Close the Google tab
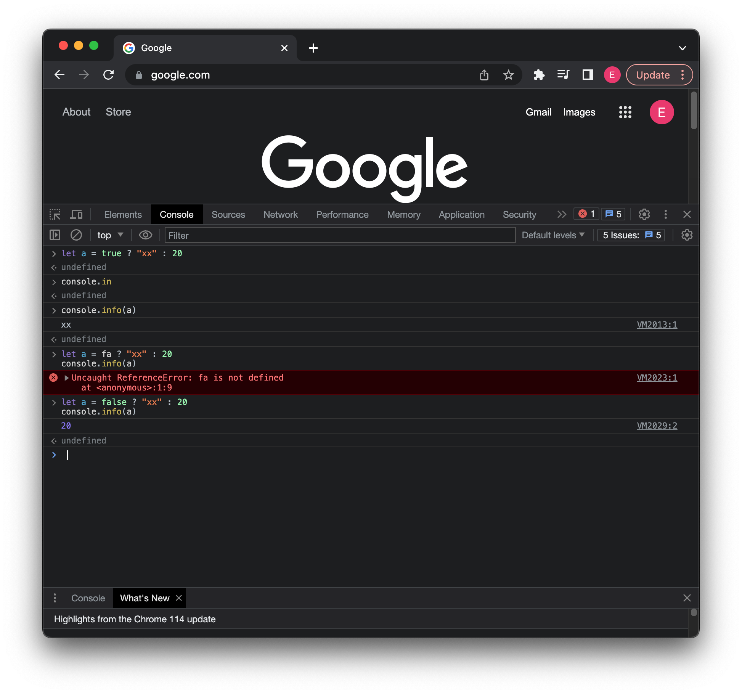This screenshot has height=694, width=742. (284, 48)
